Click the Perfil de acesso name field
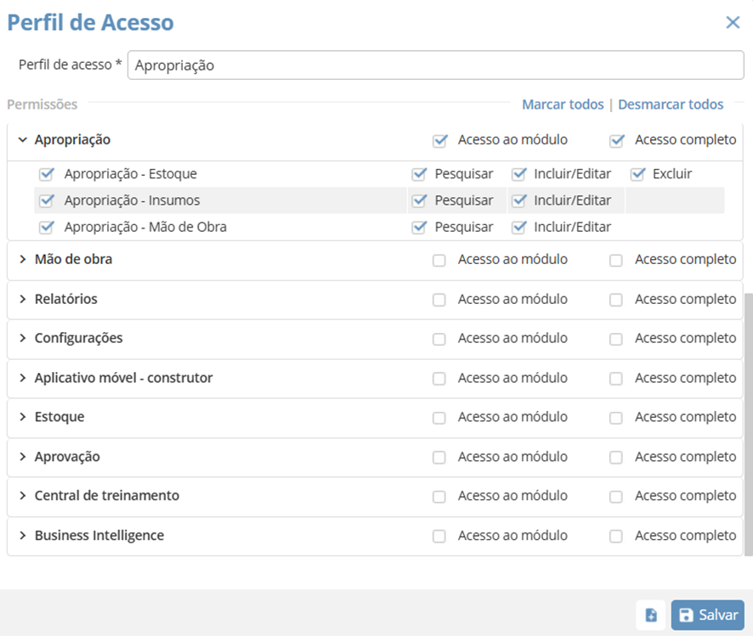 click(435, 65)
